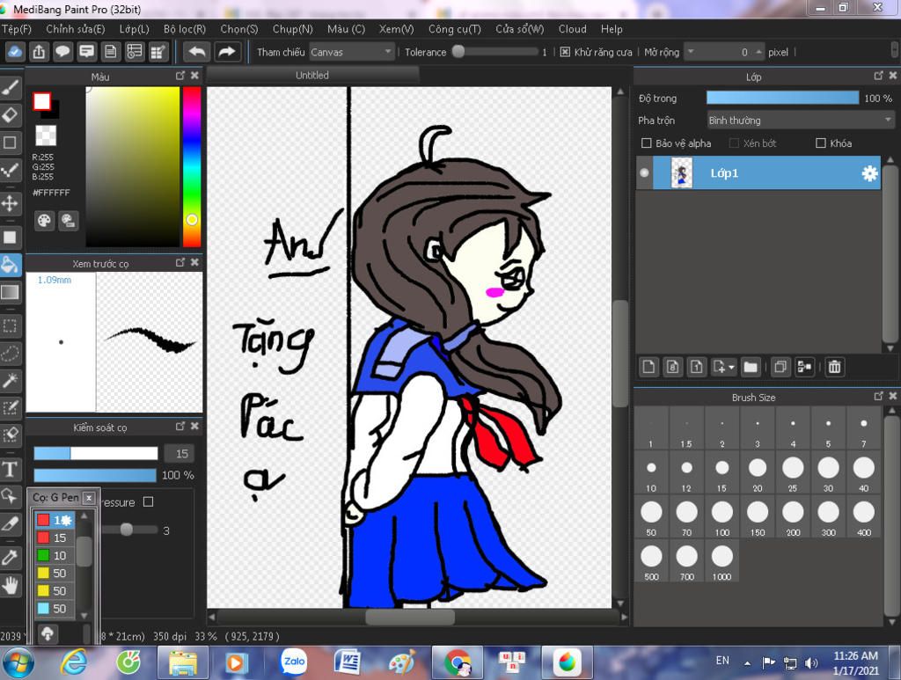Open the Công cụ(T) menu
The height and width of the screenshot is (680, 901).
point(455,29)
